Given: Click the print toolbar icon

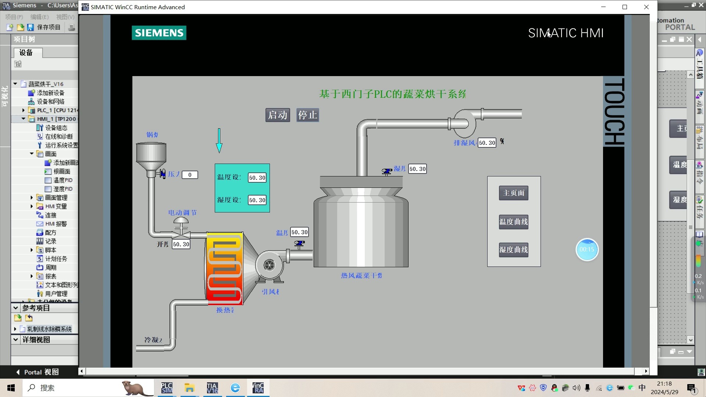Looking at the screenshot, I should [x=72, y=27].
